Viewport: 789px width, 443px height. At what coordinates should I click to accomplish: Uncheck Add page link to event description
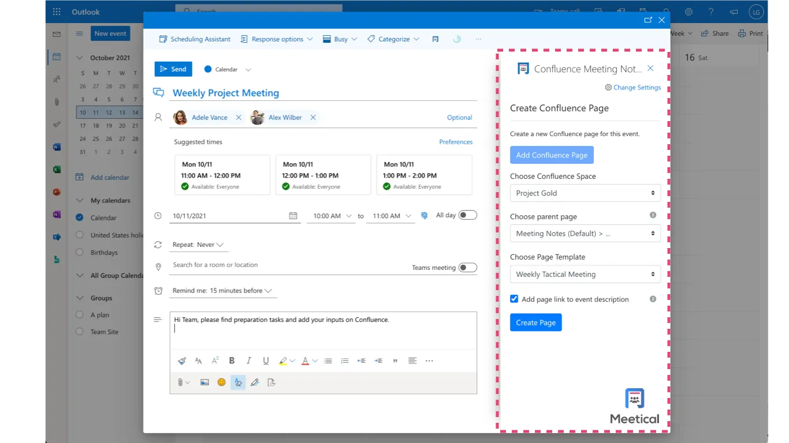pyautogui.click(x=514, y=299)
